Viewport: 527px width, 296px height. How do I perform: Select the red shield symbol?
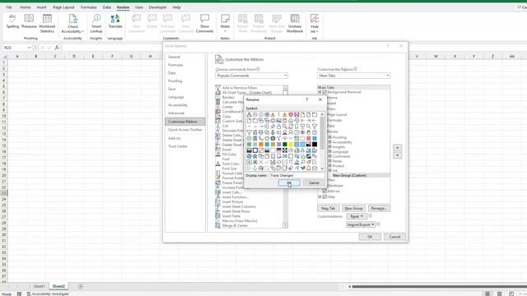point(291,114)
